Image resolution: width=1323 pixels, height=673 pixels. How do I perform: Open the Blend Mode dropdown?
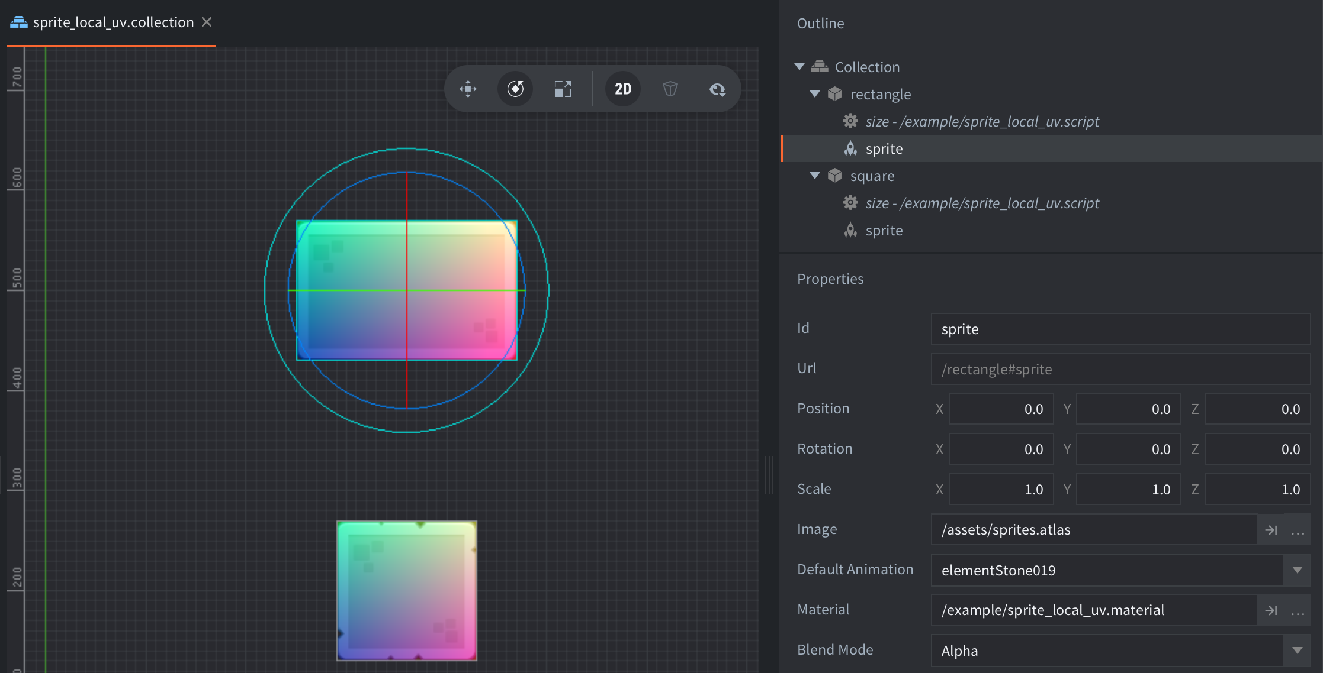pos(1297,651)
